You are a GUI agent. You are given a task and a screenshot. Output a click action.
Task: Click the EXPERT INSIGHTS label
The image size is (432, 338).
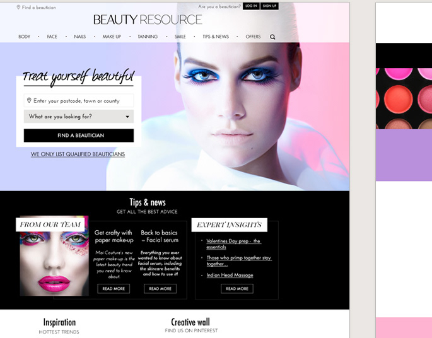(x=229, y=224)
